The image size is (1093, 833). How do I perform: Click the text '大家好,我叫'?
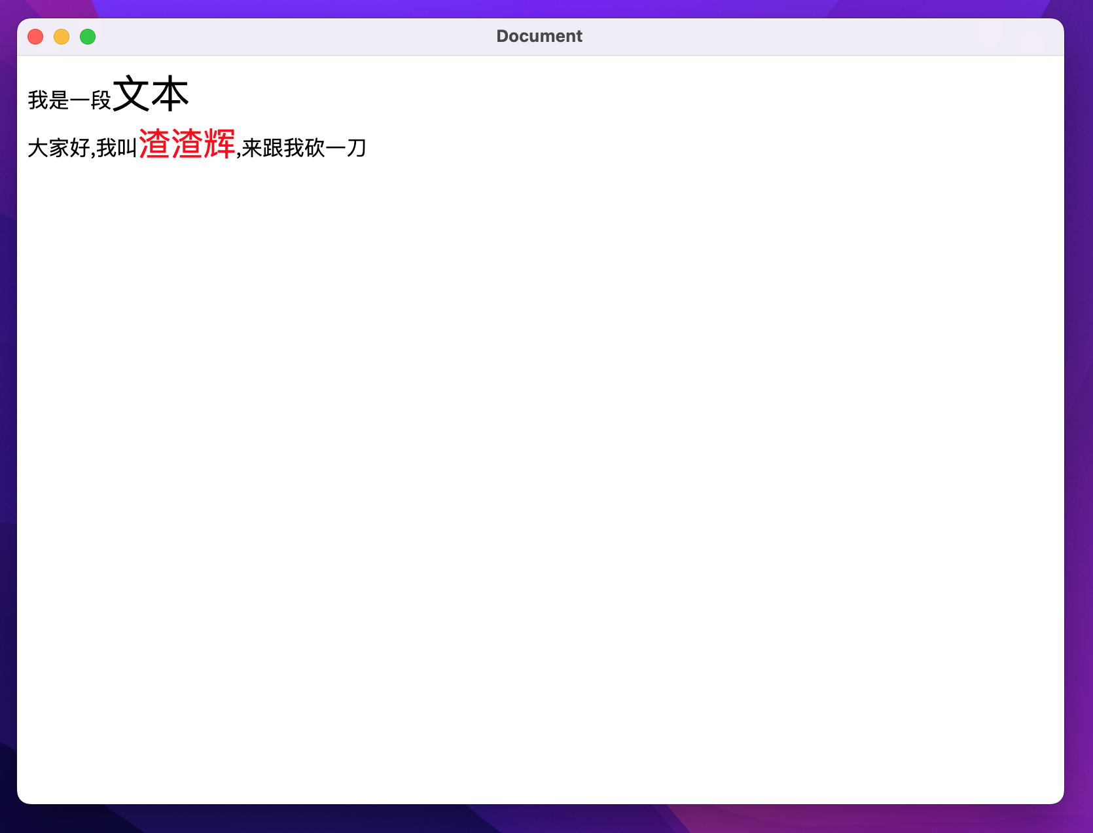tap(82, 148)
